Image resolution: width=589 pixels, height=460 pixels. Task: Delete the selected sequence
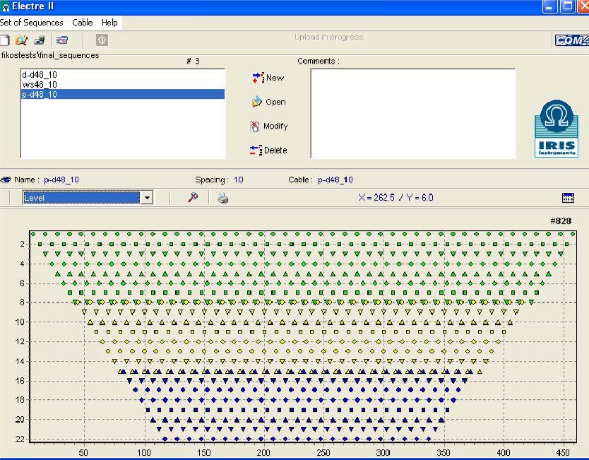click(268, 150)
